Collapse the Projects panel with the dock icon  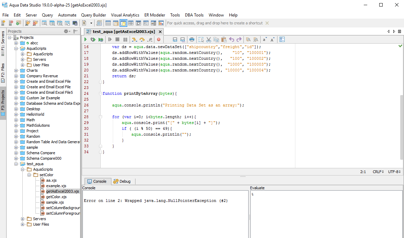click(76, 31)
